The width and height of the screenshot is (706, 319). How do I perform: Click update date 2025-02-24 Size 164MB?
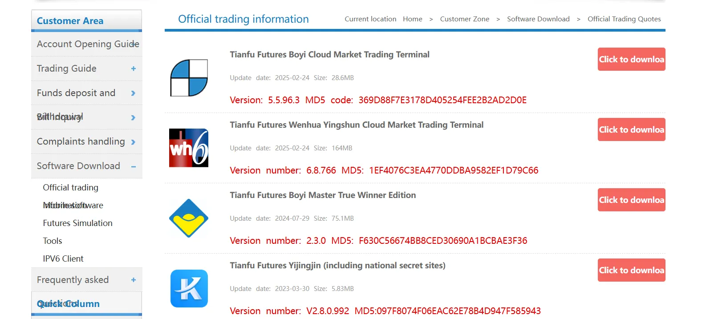291,148
